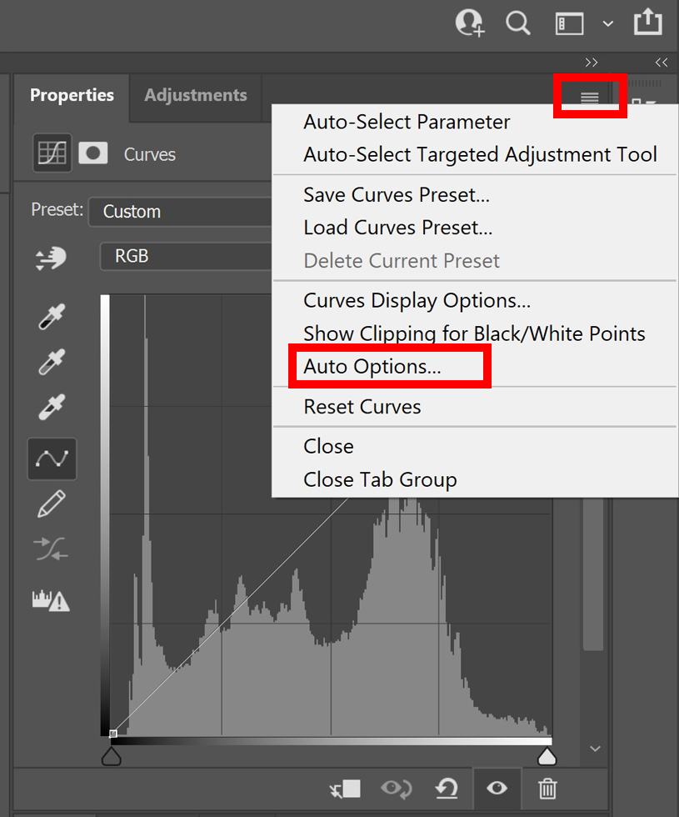Select the pencil draw curve tool
The width and height of the screenshot is (679, 817).
click(52, 504)
